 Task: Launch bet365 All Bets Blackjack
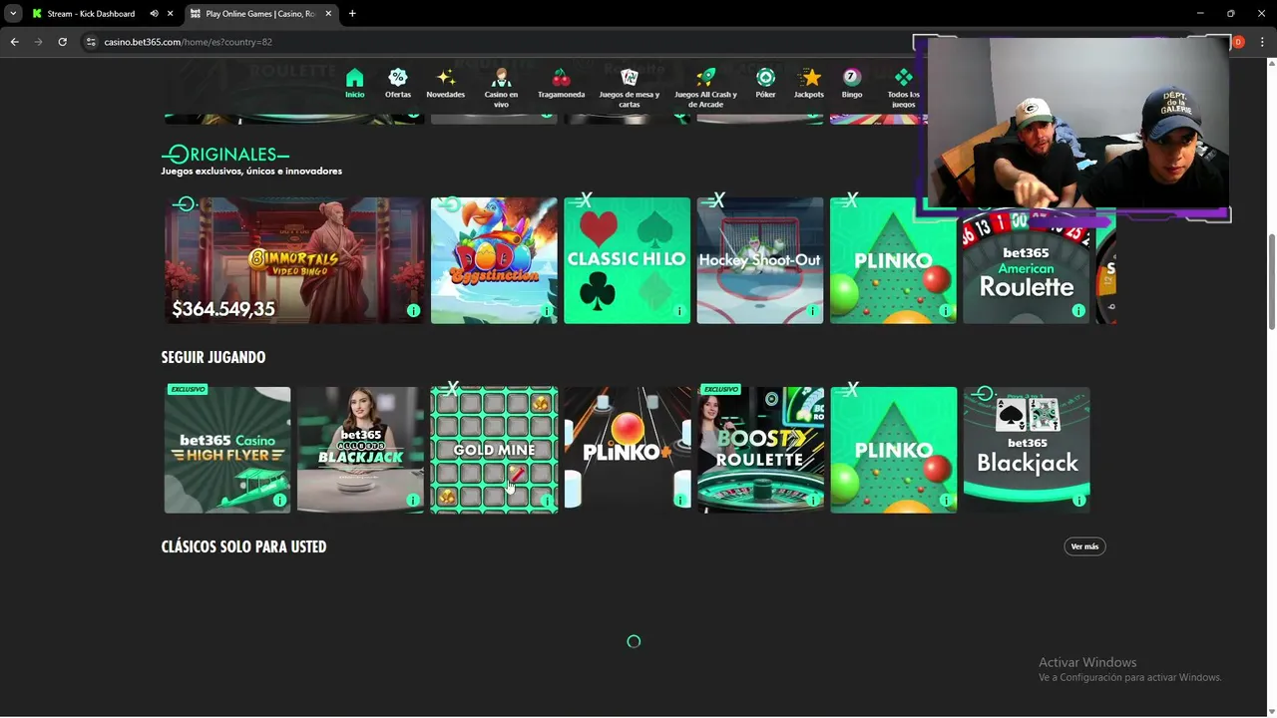pos(360,450)
